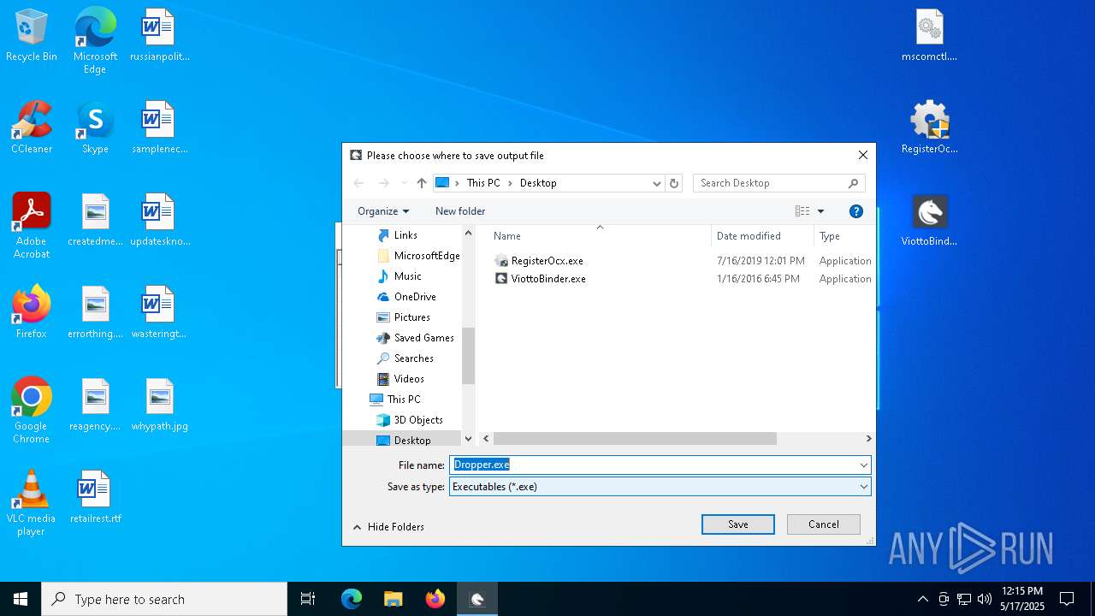The image size is (1095, 616).
Task: Close the save dialog with X
Action: point(863,155)
